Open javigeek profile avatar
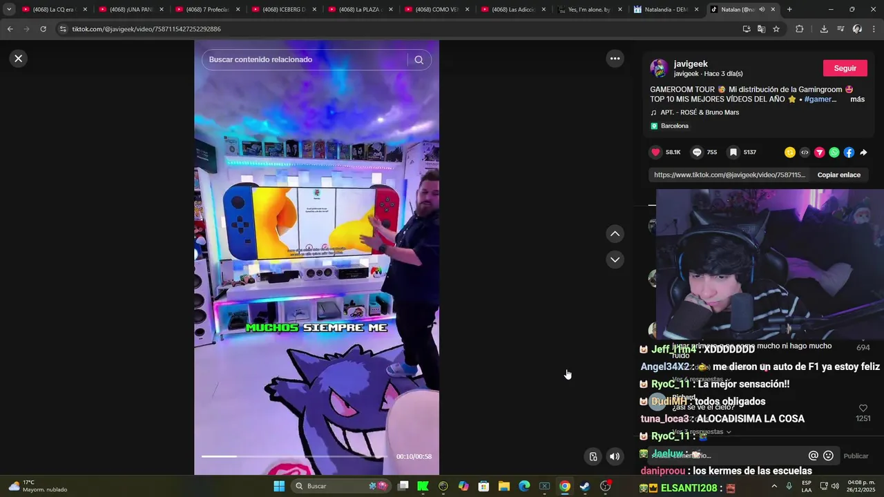The height and width of the screenshot is (497, 884). pyautogui.click(x=660, y=68)
